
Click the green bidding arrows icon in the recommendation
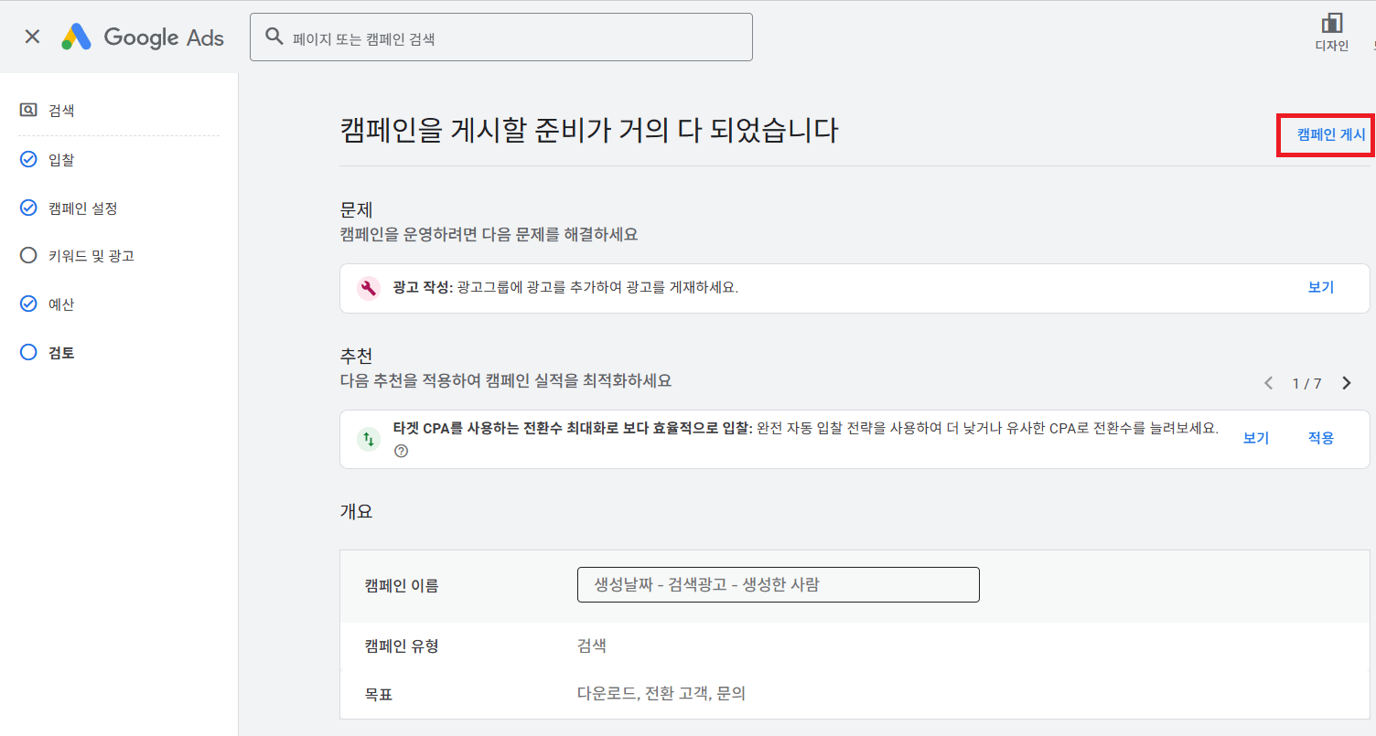coord(368,439)
